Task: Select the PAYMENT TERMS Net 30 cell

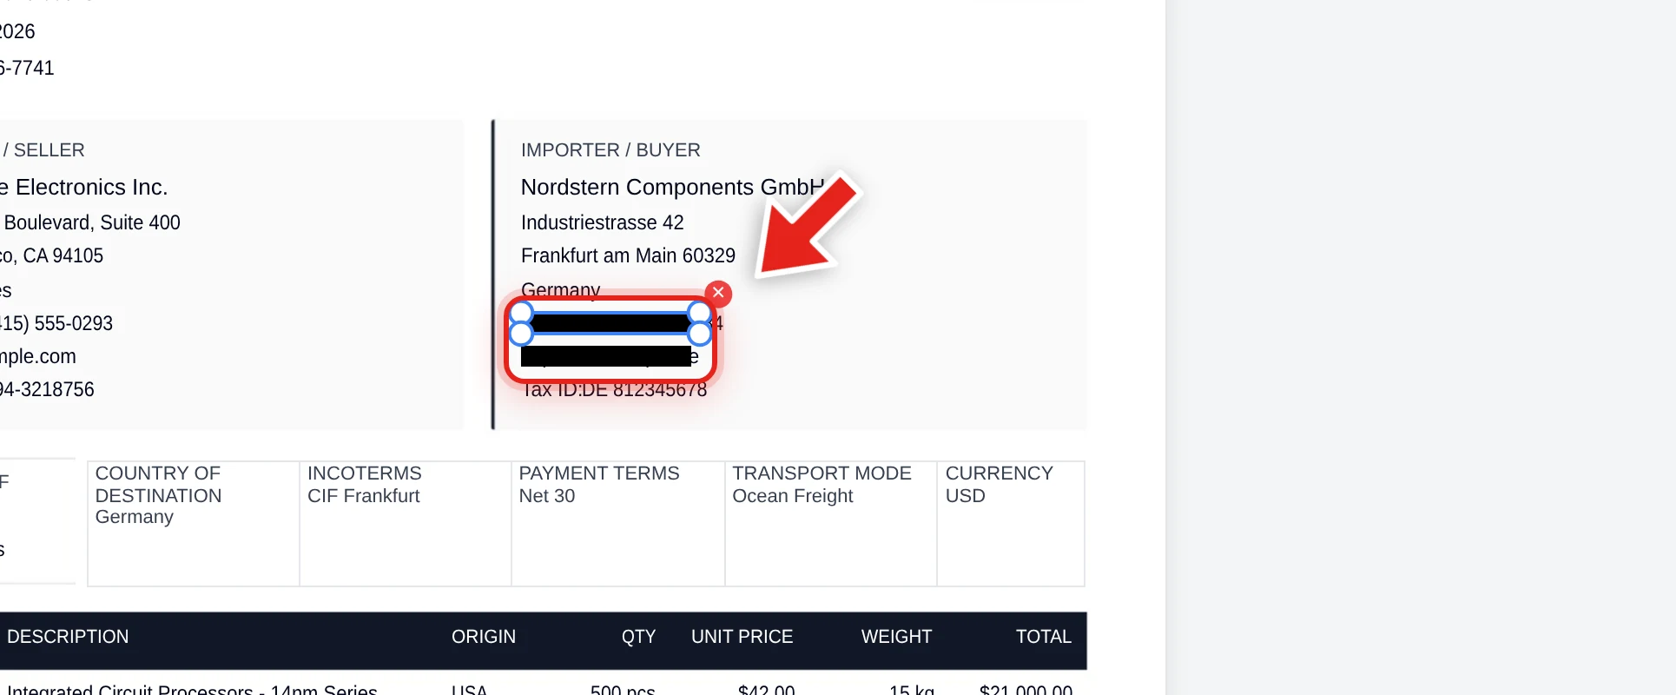Action: (618, 524)
